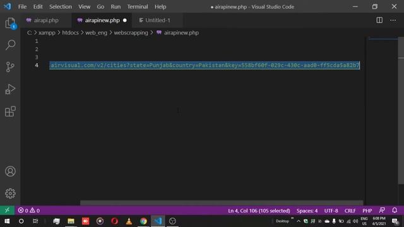Open the Desktop toolbar on taskbar
The image size is (404, 227).
[282, 221]
